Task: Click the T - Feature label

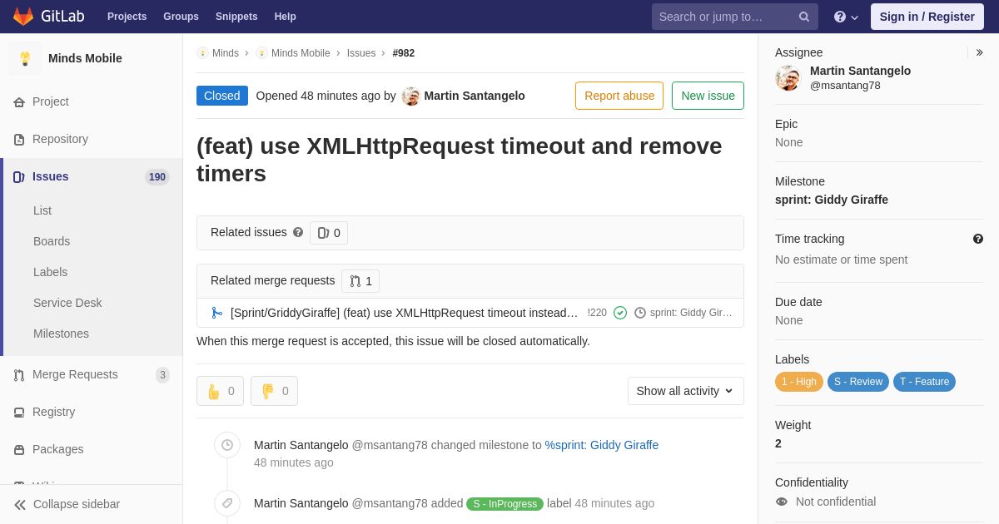Action: (x=924, y=382)
